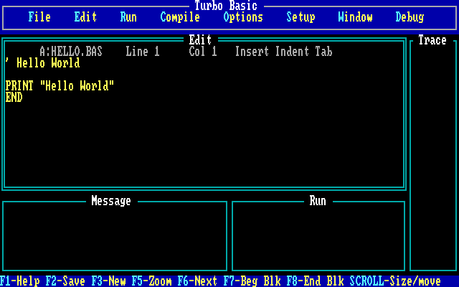Click the F8-End Blk shortcut

point(315,281)
